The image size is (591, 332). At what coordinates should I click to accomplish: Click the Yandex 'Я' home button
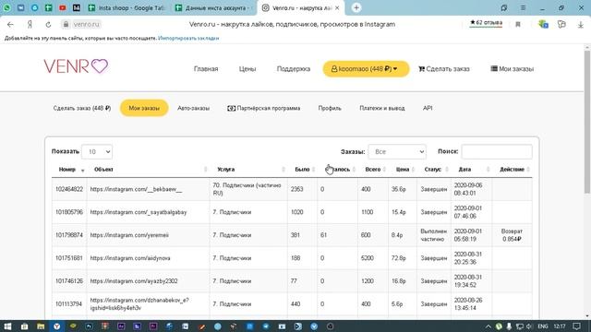click(30, 25)
